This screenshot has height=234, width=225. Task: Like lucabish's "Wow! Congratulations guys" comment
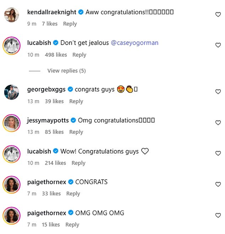[x=218, y=154]
